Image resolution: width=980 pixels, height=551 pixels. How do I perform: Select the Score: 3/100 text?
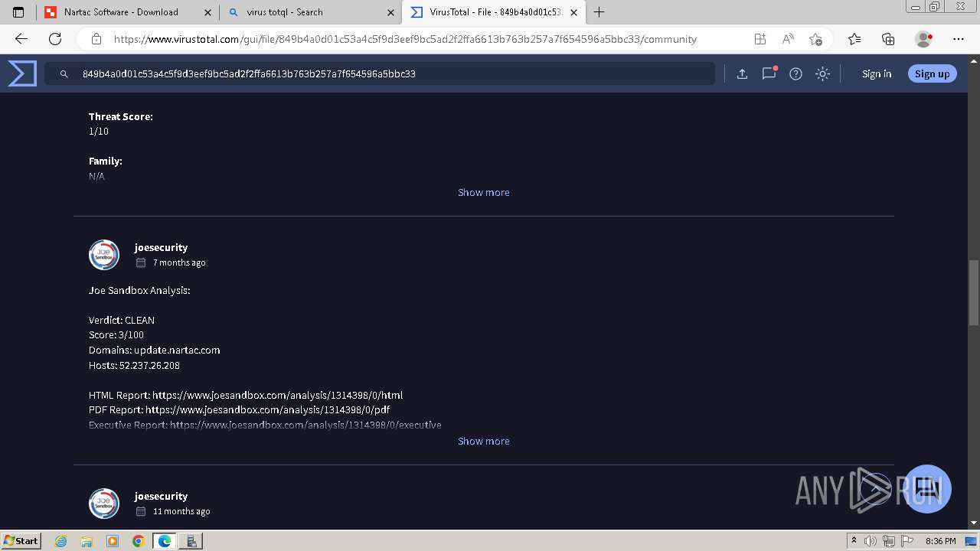[116, 334]
